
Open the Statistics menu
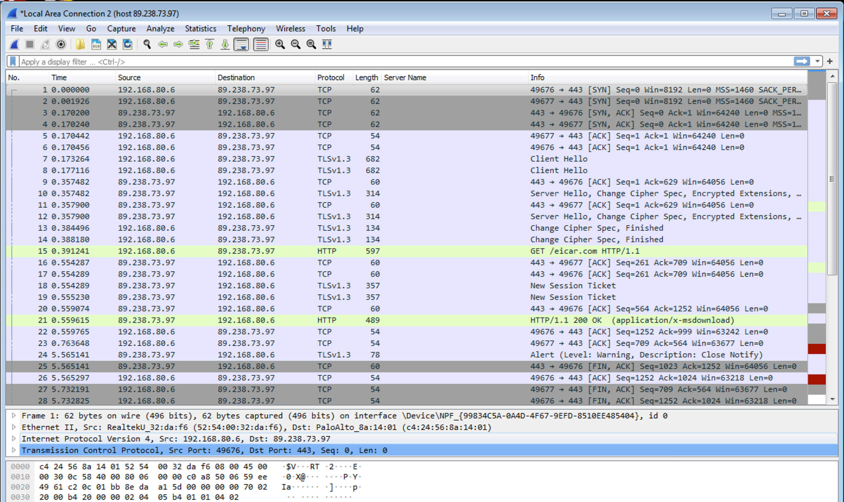[x=200, y=29]
